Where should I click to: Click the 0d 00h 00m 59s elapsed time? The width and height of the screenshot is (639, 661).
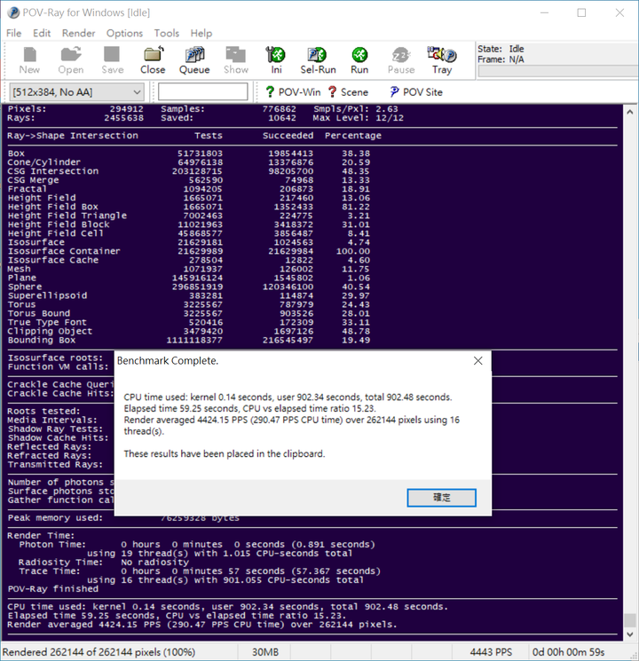click(x=568, y=652)
